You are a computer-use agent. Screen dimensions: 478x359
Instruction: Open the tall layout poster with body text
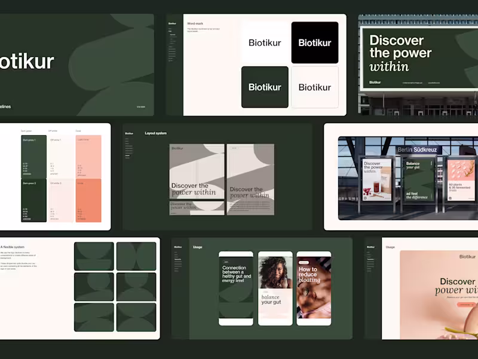pos(250,180)
